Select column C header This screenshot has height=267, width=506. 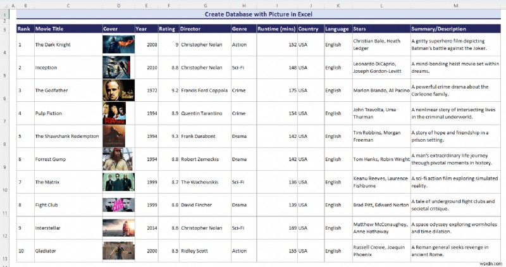pos(68,6)
